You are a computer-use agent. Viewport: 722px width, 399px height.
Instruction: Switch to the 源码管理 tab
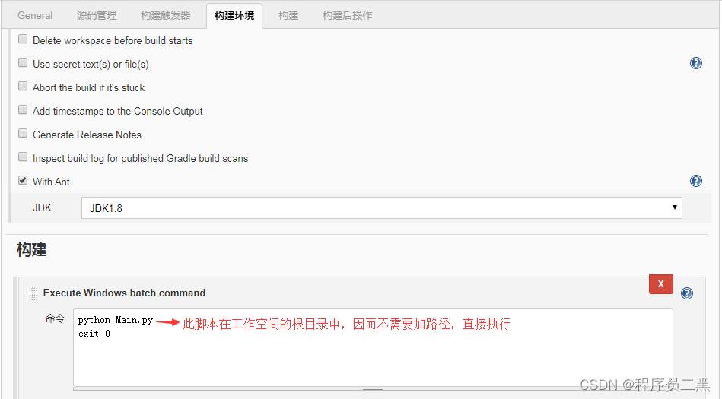(x=97, y=16)
